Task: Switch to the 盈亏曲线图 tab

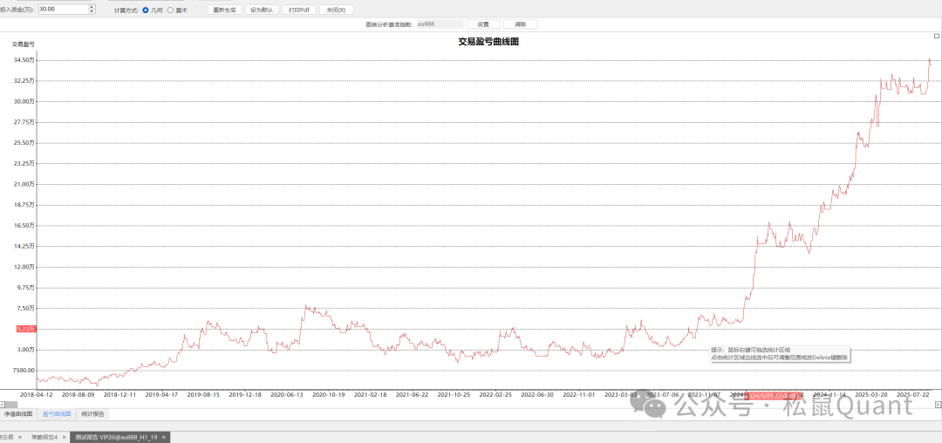Action: [x=57, y=413]
